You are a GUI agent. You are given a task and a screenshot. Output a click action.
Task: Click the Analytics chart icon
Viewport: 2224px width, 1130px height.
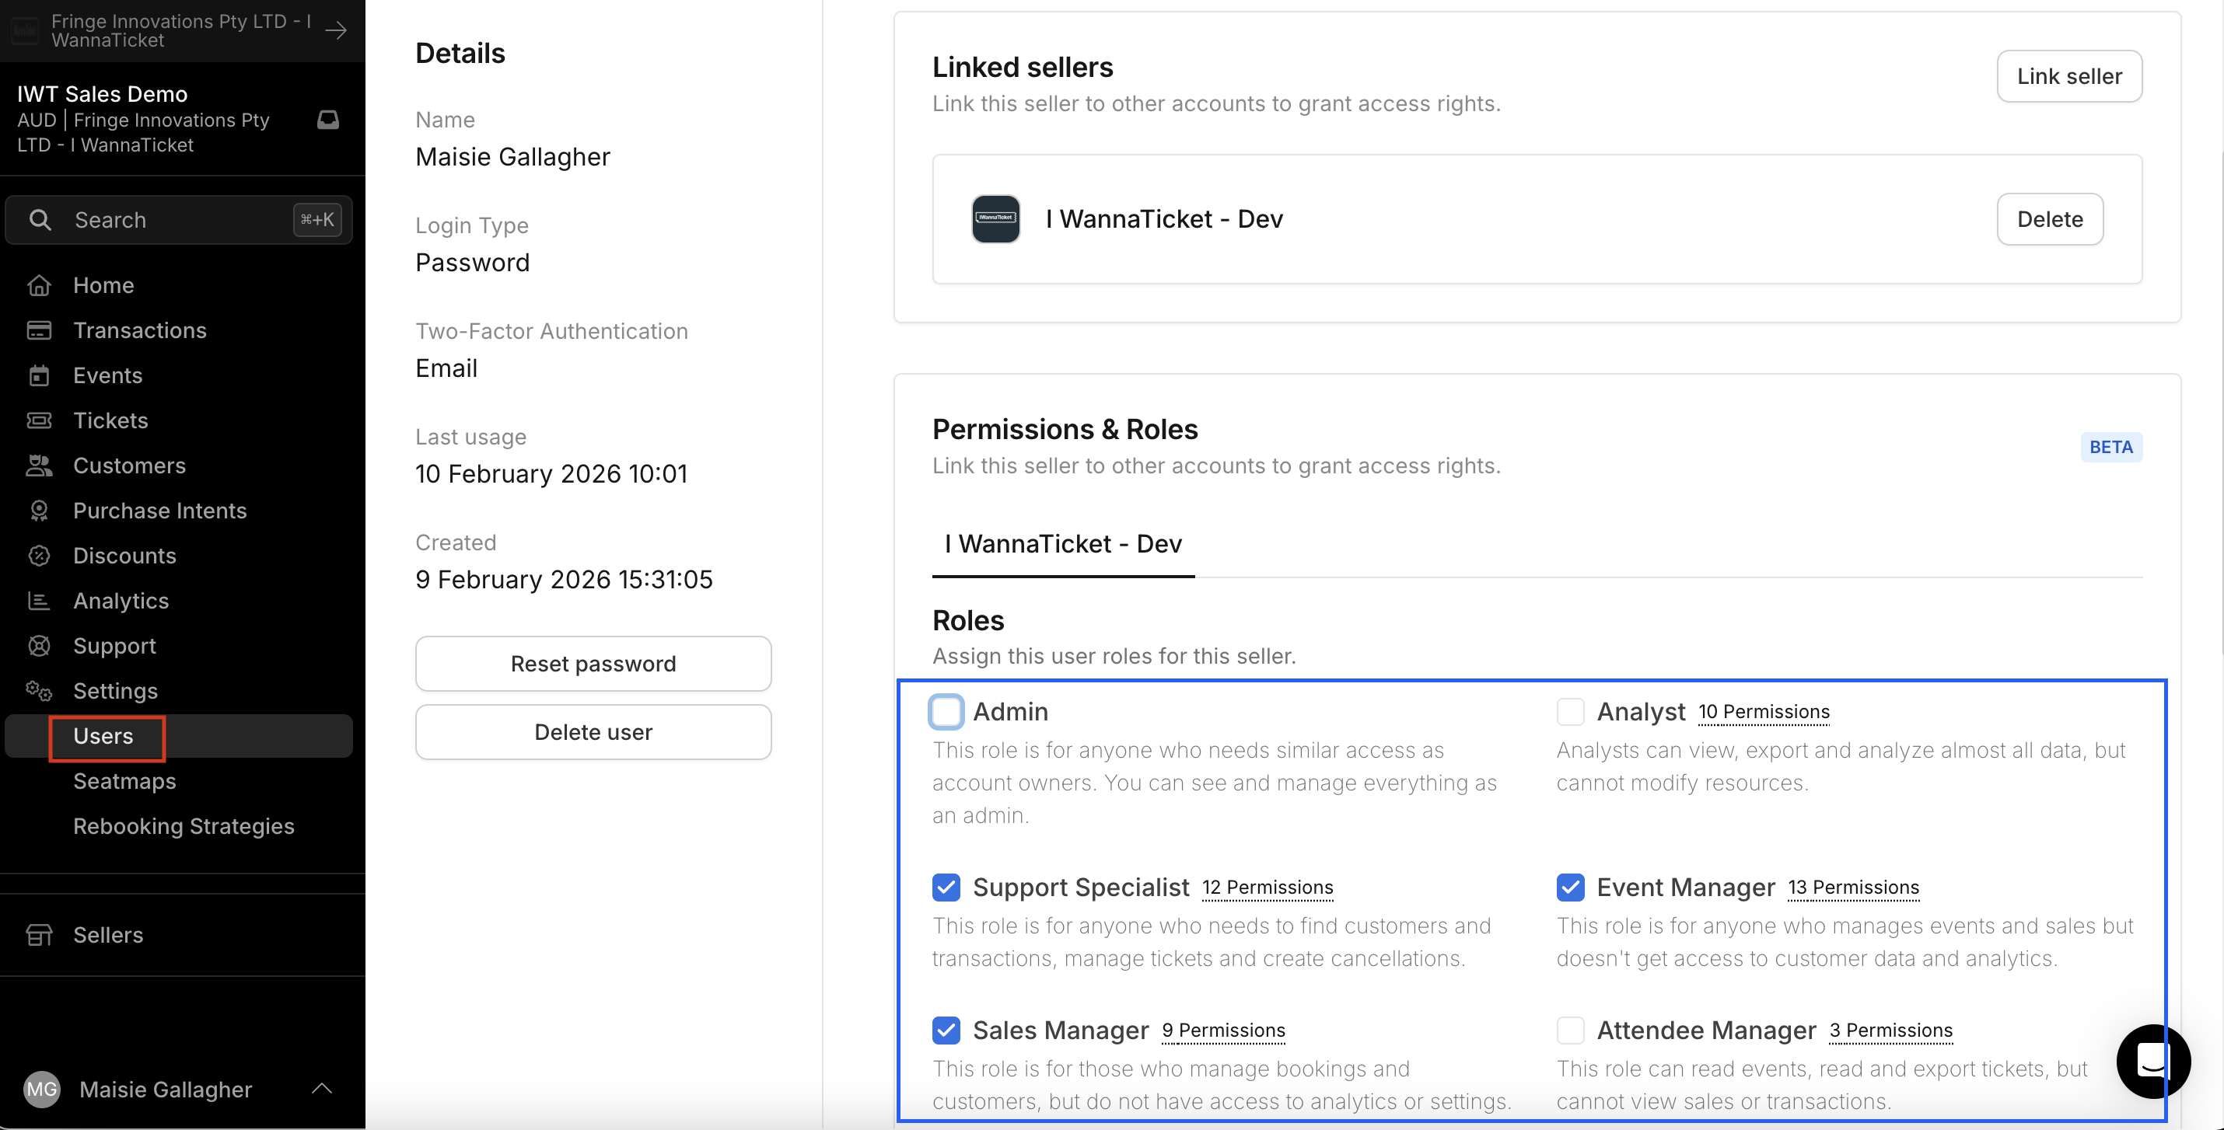click(39, 602)
